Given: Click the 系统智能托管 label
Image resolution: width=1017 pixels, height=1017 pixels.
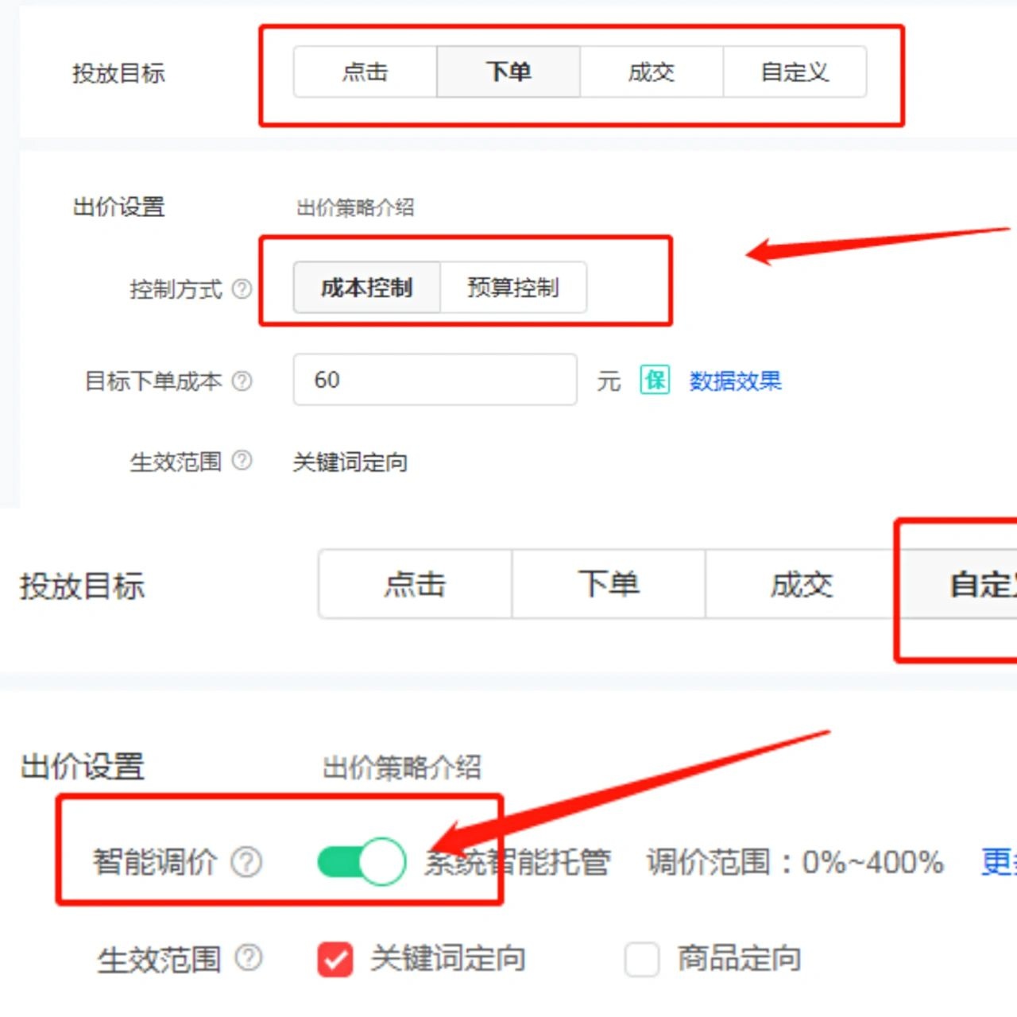Looking at the screenshot, I should pos(517,862).
